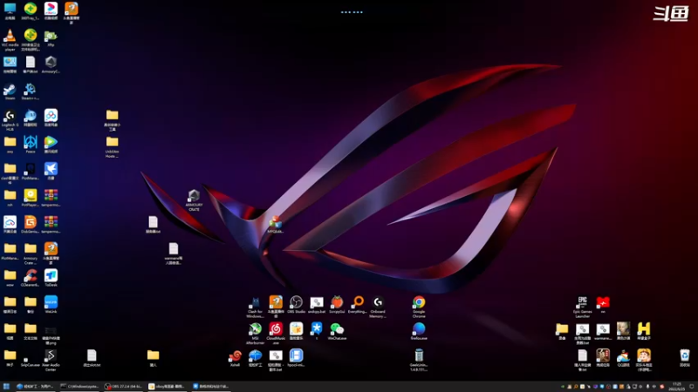Open the yellow H letter application icon
The width and height of the screenshot is (698, 392).
click(x=644, y=329)
